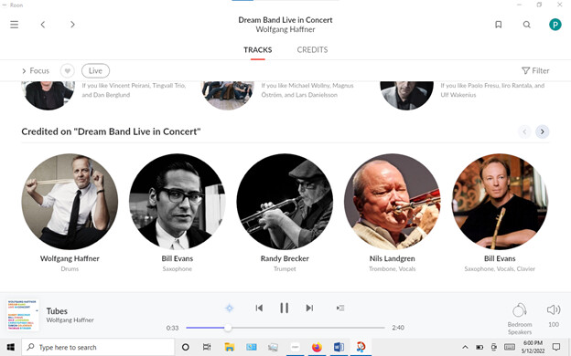Skip to previous track
Viewport: 571px width, 356px height.
(259, 308)
